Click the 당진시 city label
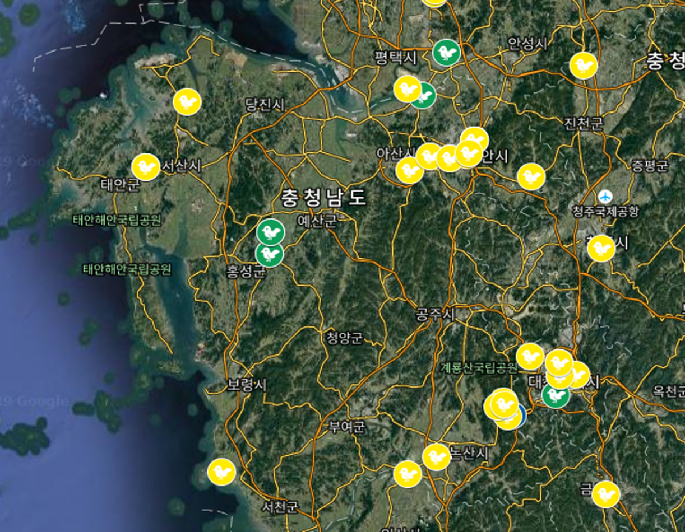 coord(265,105)
